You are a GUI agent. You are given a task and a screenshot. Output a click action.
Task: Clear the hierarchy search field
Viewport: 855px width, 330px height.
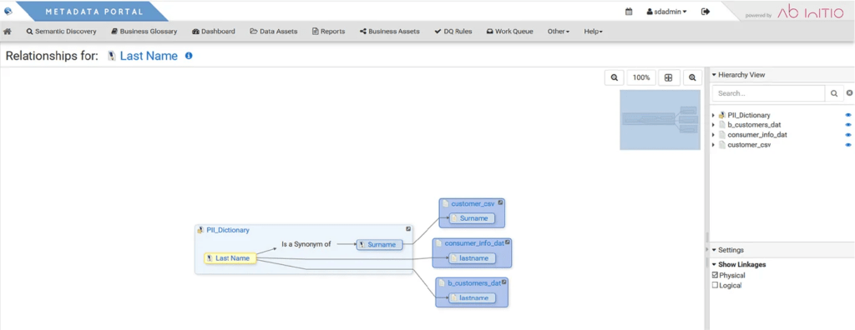coord(849,93)
